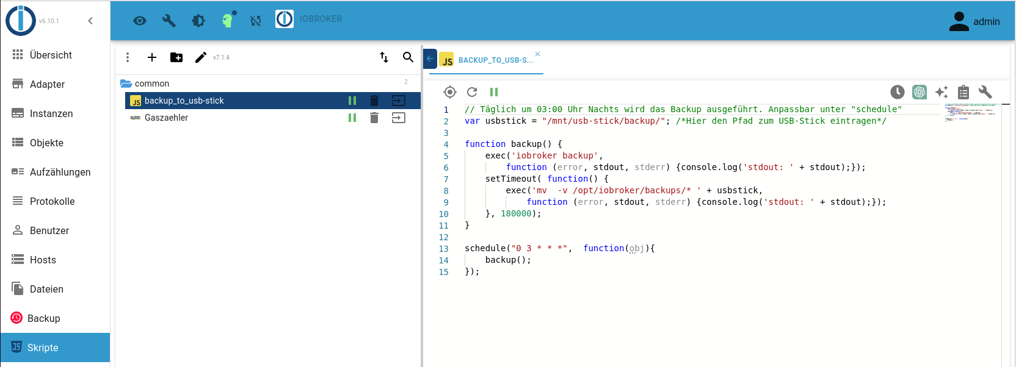The height and width of the screenshot is (367, 1016).
Task: Open the Übersicht page
Action: click(55, 55)
